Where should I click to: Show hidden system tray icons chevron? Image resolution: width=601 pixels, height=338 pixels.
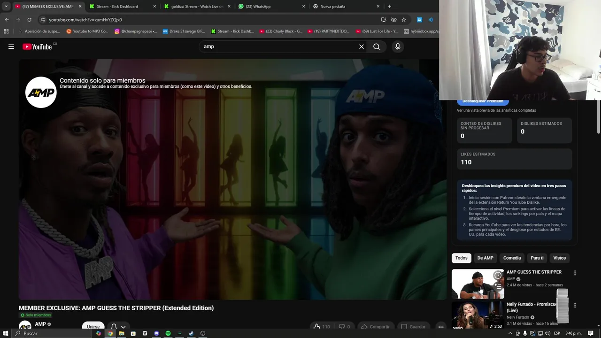pos(510,333)
